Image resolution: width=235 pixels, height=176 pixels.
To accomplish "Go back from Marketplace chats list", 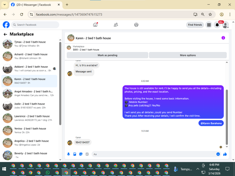I will point(5,34).
